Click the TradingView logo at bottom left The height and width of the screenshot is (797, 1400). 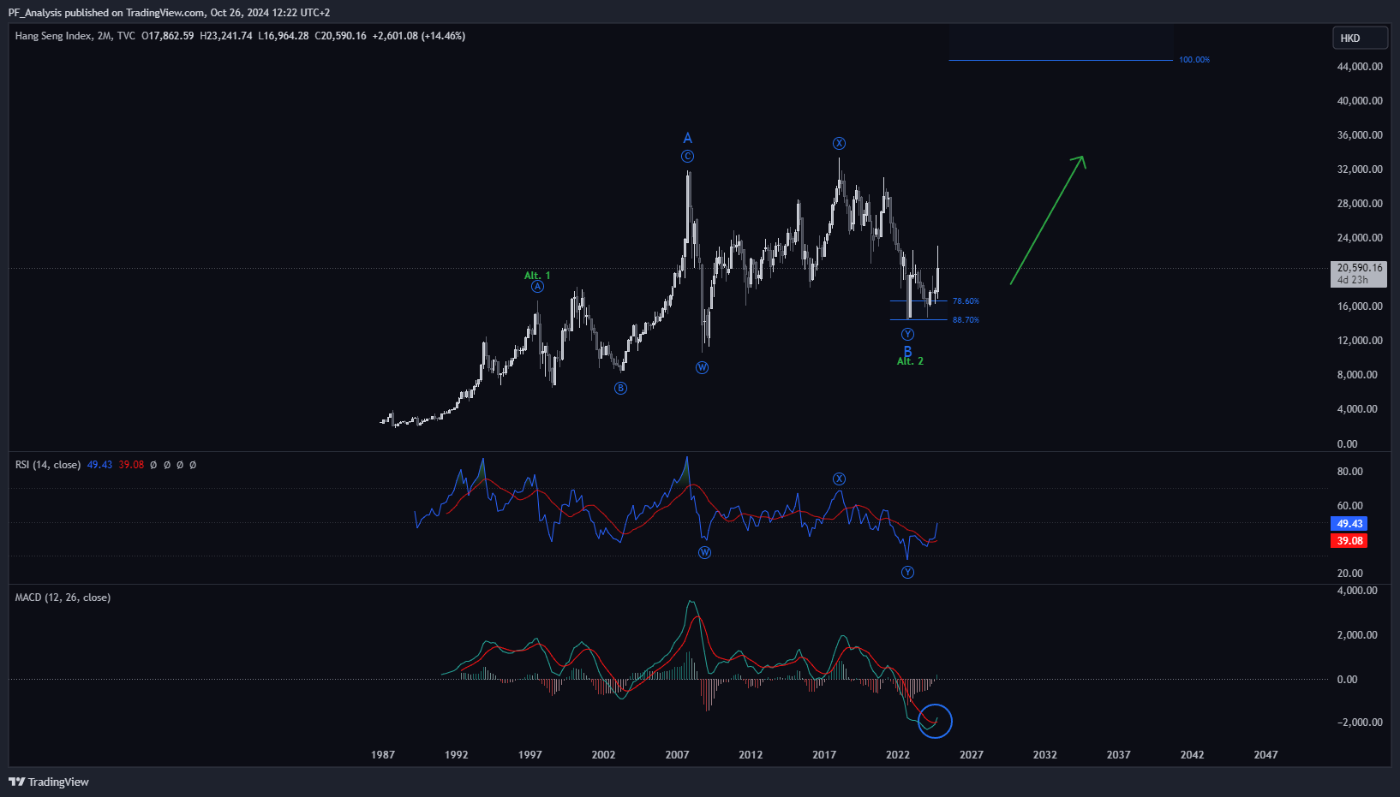(x=49, y=782)
